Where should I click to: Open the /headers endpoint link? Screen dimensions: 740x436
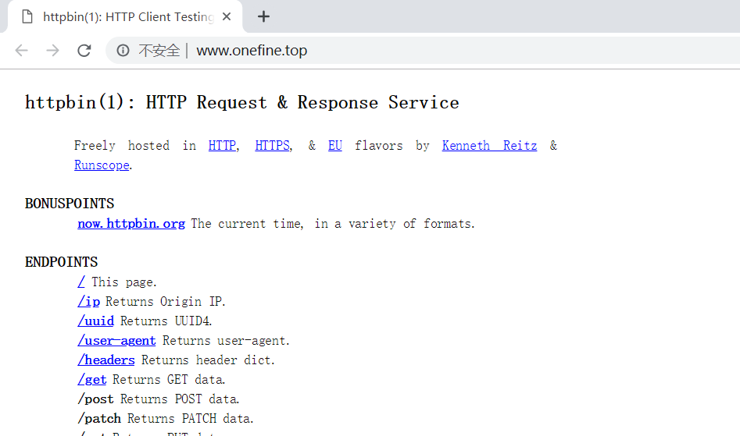pyautogui.click(x=106, y=360)
